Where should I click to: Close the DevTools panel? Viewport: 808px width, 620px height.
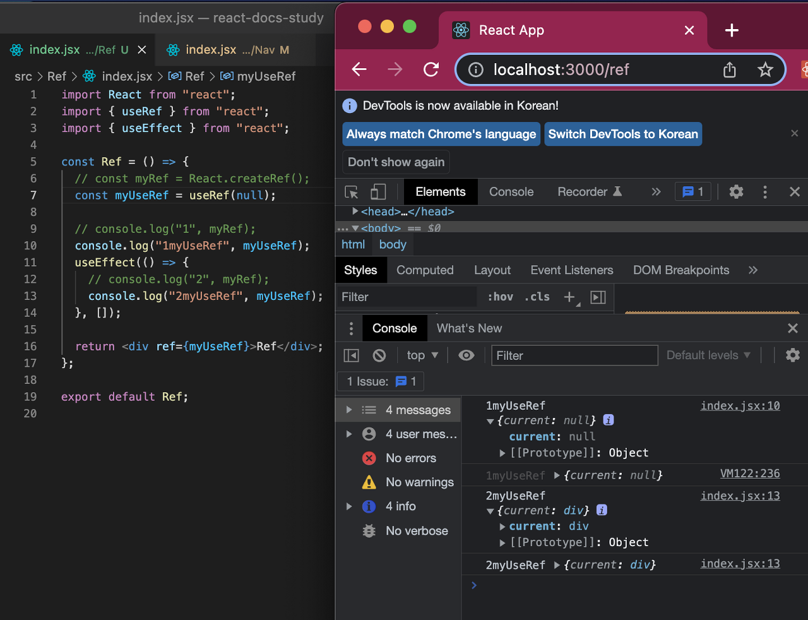795,192
